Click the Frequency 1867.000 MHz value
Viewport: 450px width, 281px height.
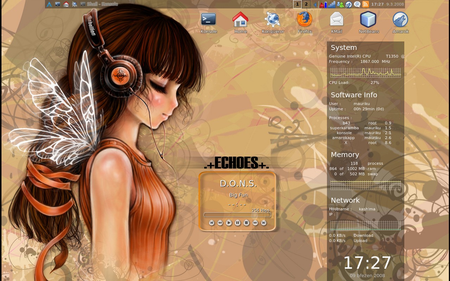point(375,61)
